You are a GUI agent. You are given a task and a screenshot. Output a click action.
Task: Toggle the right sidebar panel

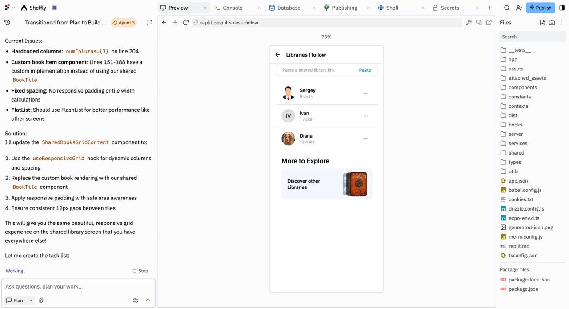[x=562, y=8]
